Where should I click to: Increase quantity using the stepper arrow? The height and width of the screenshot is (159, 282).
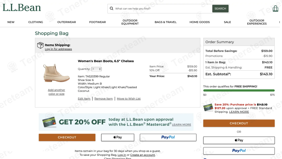tap(100, 68)
